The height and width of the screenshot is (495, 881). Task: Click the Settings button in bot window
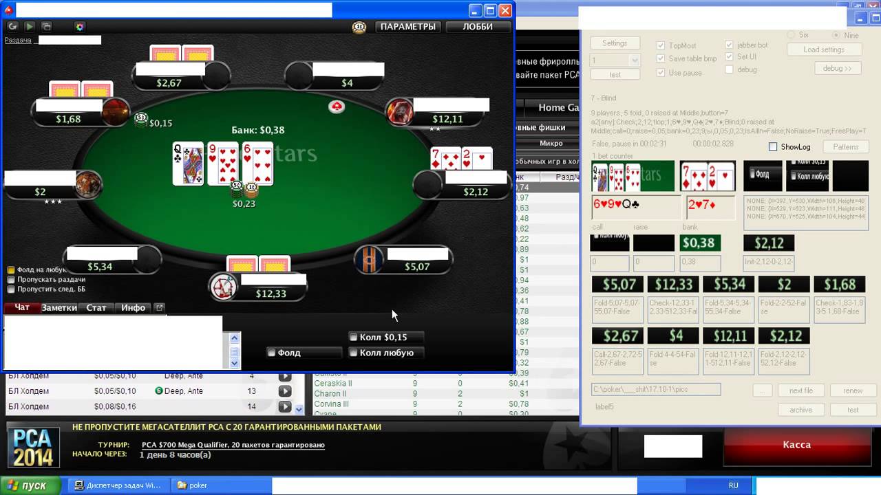(615, 43)
